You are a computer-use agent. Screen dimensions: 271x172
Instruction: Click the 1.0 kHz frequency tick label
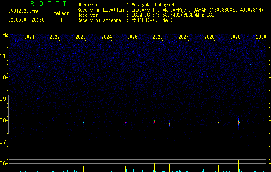click(x=3, y=77)
